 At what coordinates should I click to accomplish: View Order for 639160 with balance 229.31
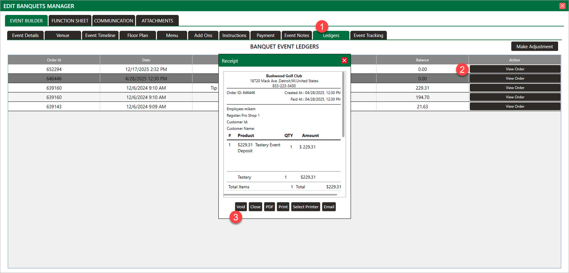pyautogui.click(x=515, y=87)
